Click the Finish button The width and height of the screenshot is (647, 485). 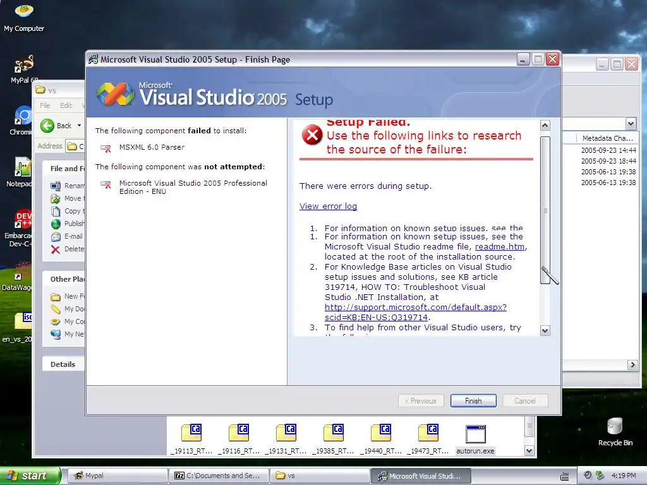(x=473, y=401)
